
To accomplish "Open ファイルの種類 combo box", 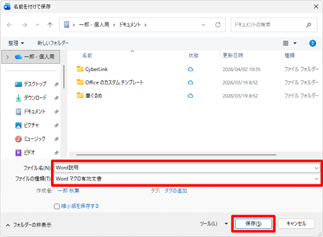I will (187, 178).
